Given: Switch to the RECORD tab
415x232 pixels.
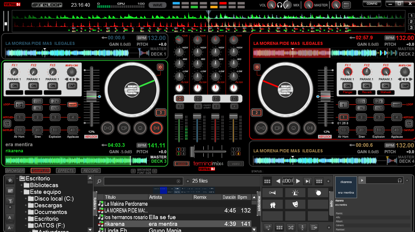Looking at the screenshot, I should (91, 171).
